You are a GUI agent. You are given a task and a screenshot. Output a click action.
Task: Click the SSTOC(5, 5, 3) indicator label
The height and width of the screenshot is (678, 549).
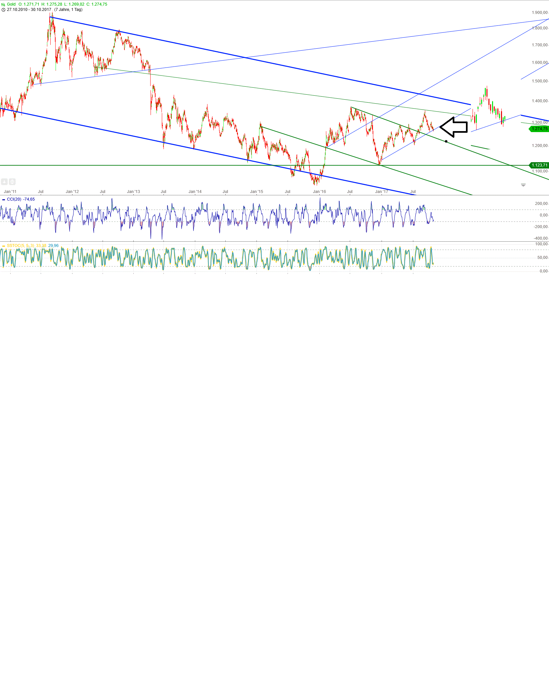(x=21, y=246)
